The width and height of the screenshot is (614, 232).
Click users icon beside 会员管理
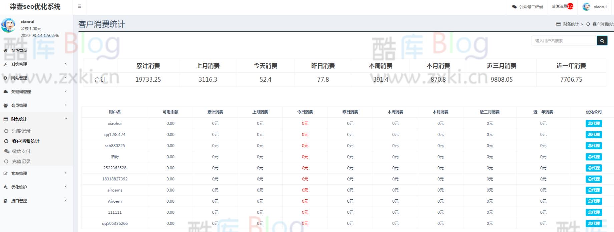tap(5, 105)
